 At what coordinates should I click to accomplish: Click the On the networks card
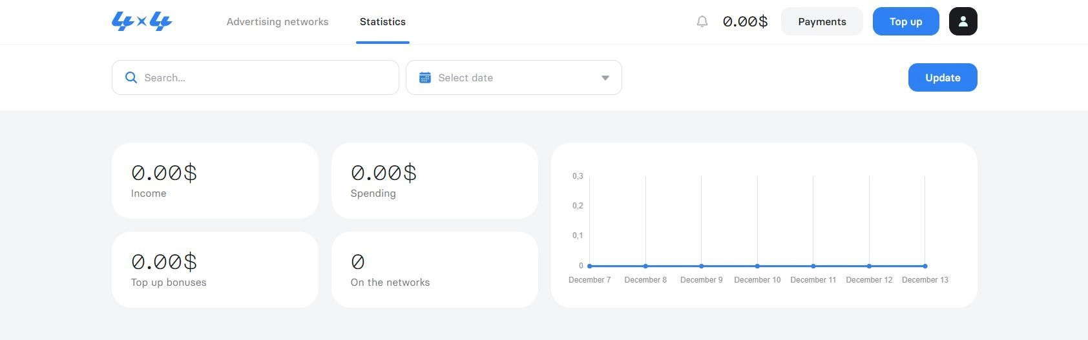click(434, 270)
